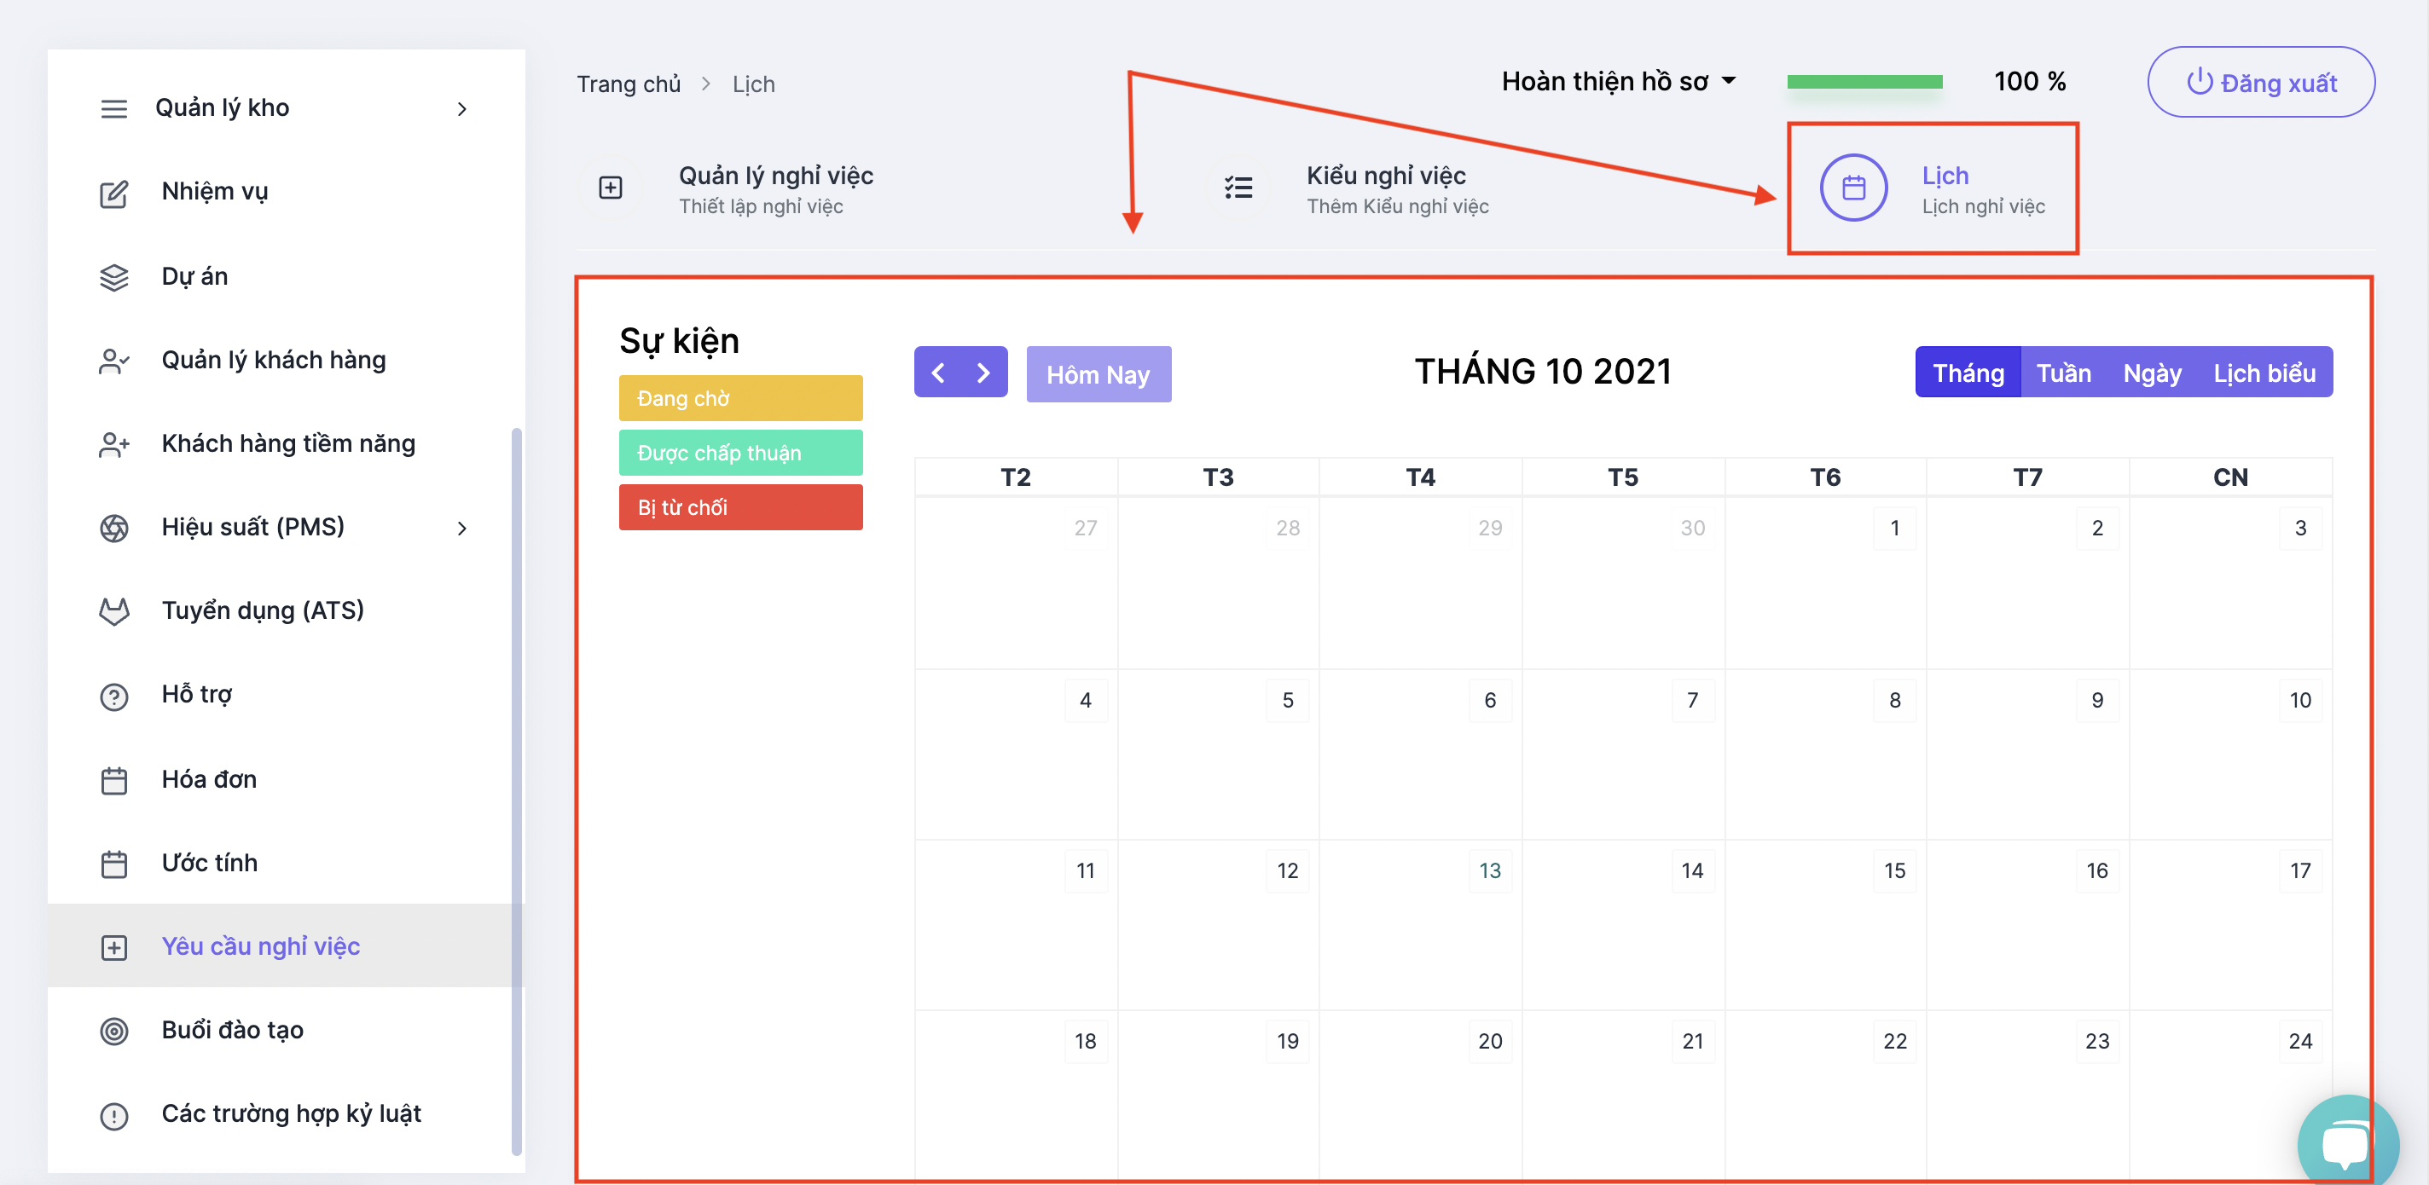Viewport: 2429px width, 1185px height.
Task: Switch calendar to Lịch biểu view
Action: pos(2264,373)
